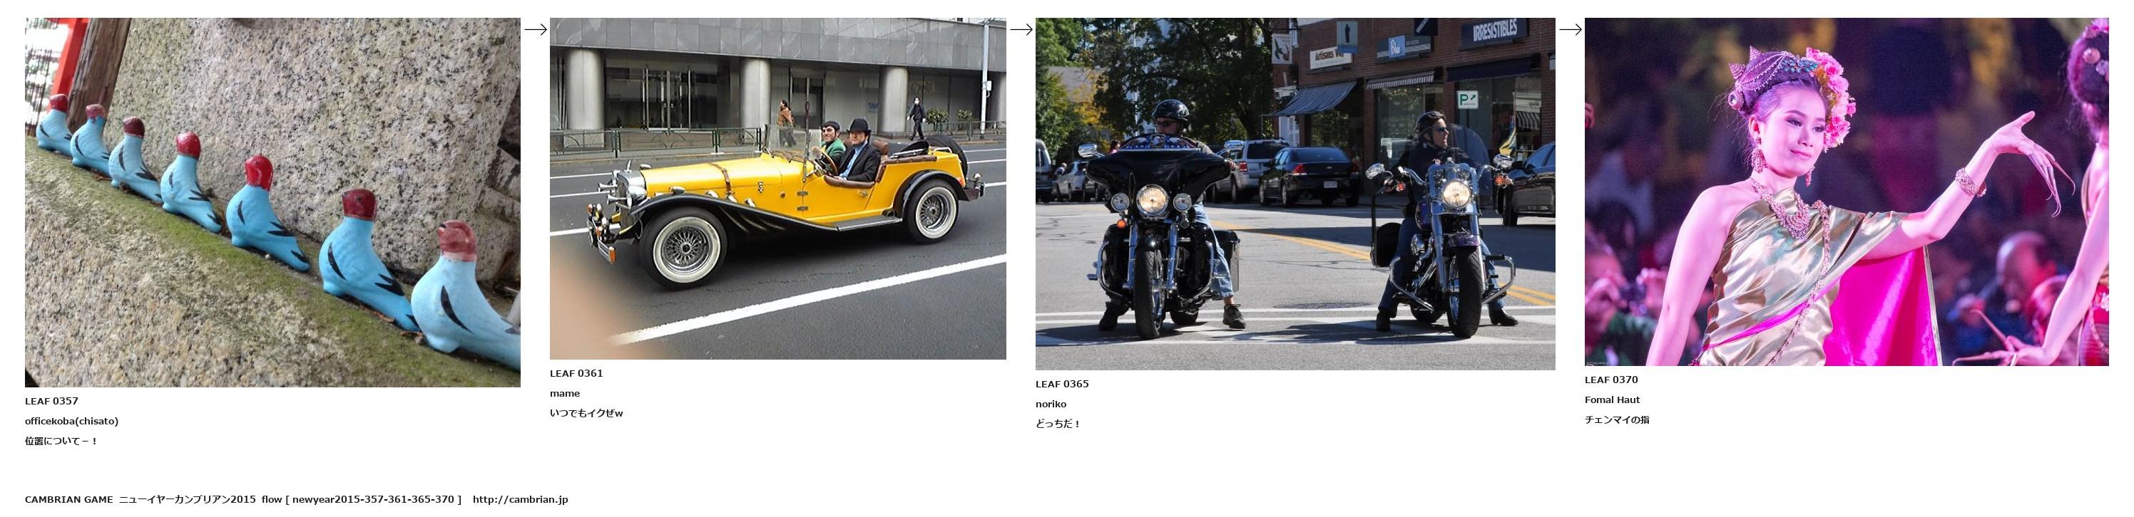Screen dimensions: 2134x517
Task: Open the Thai dancer photo
Action: click(1847, 192)
